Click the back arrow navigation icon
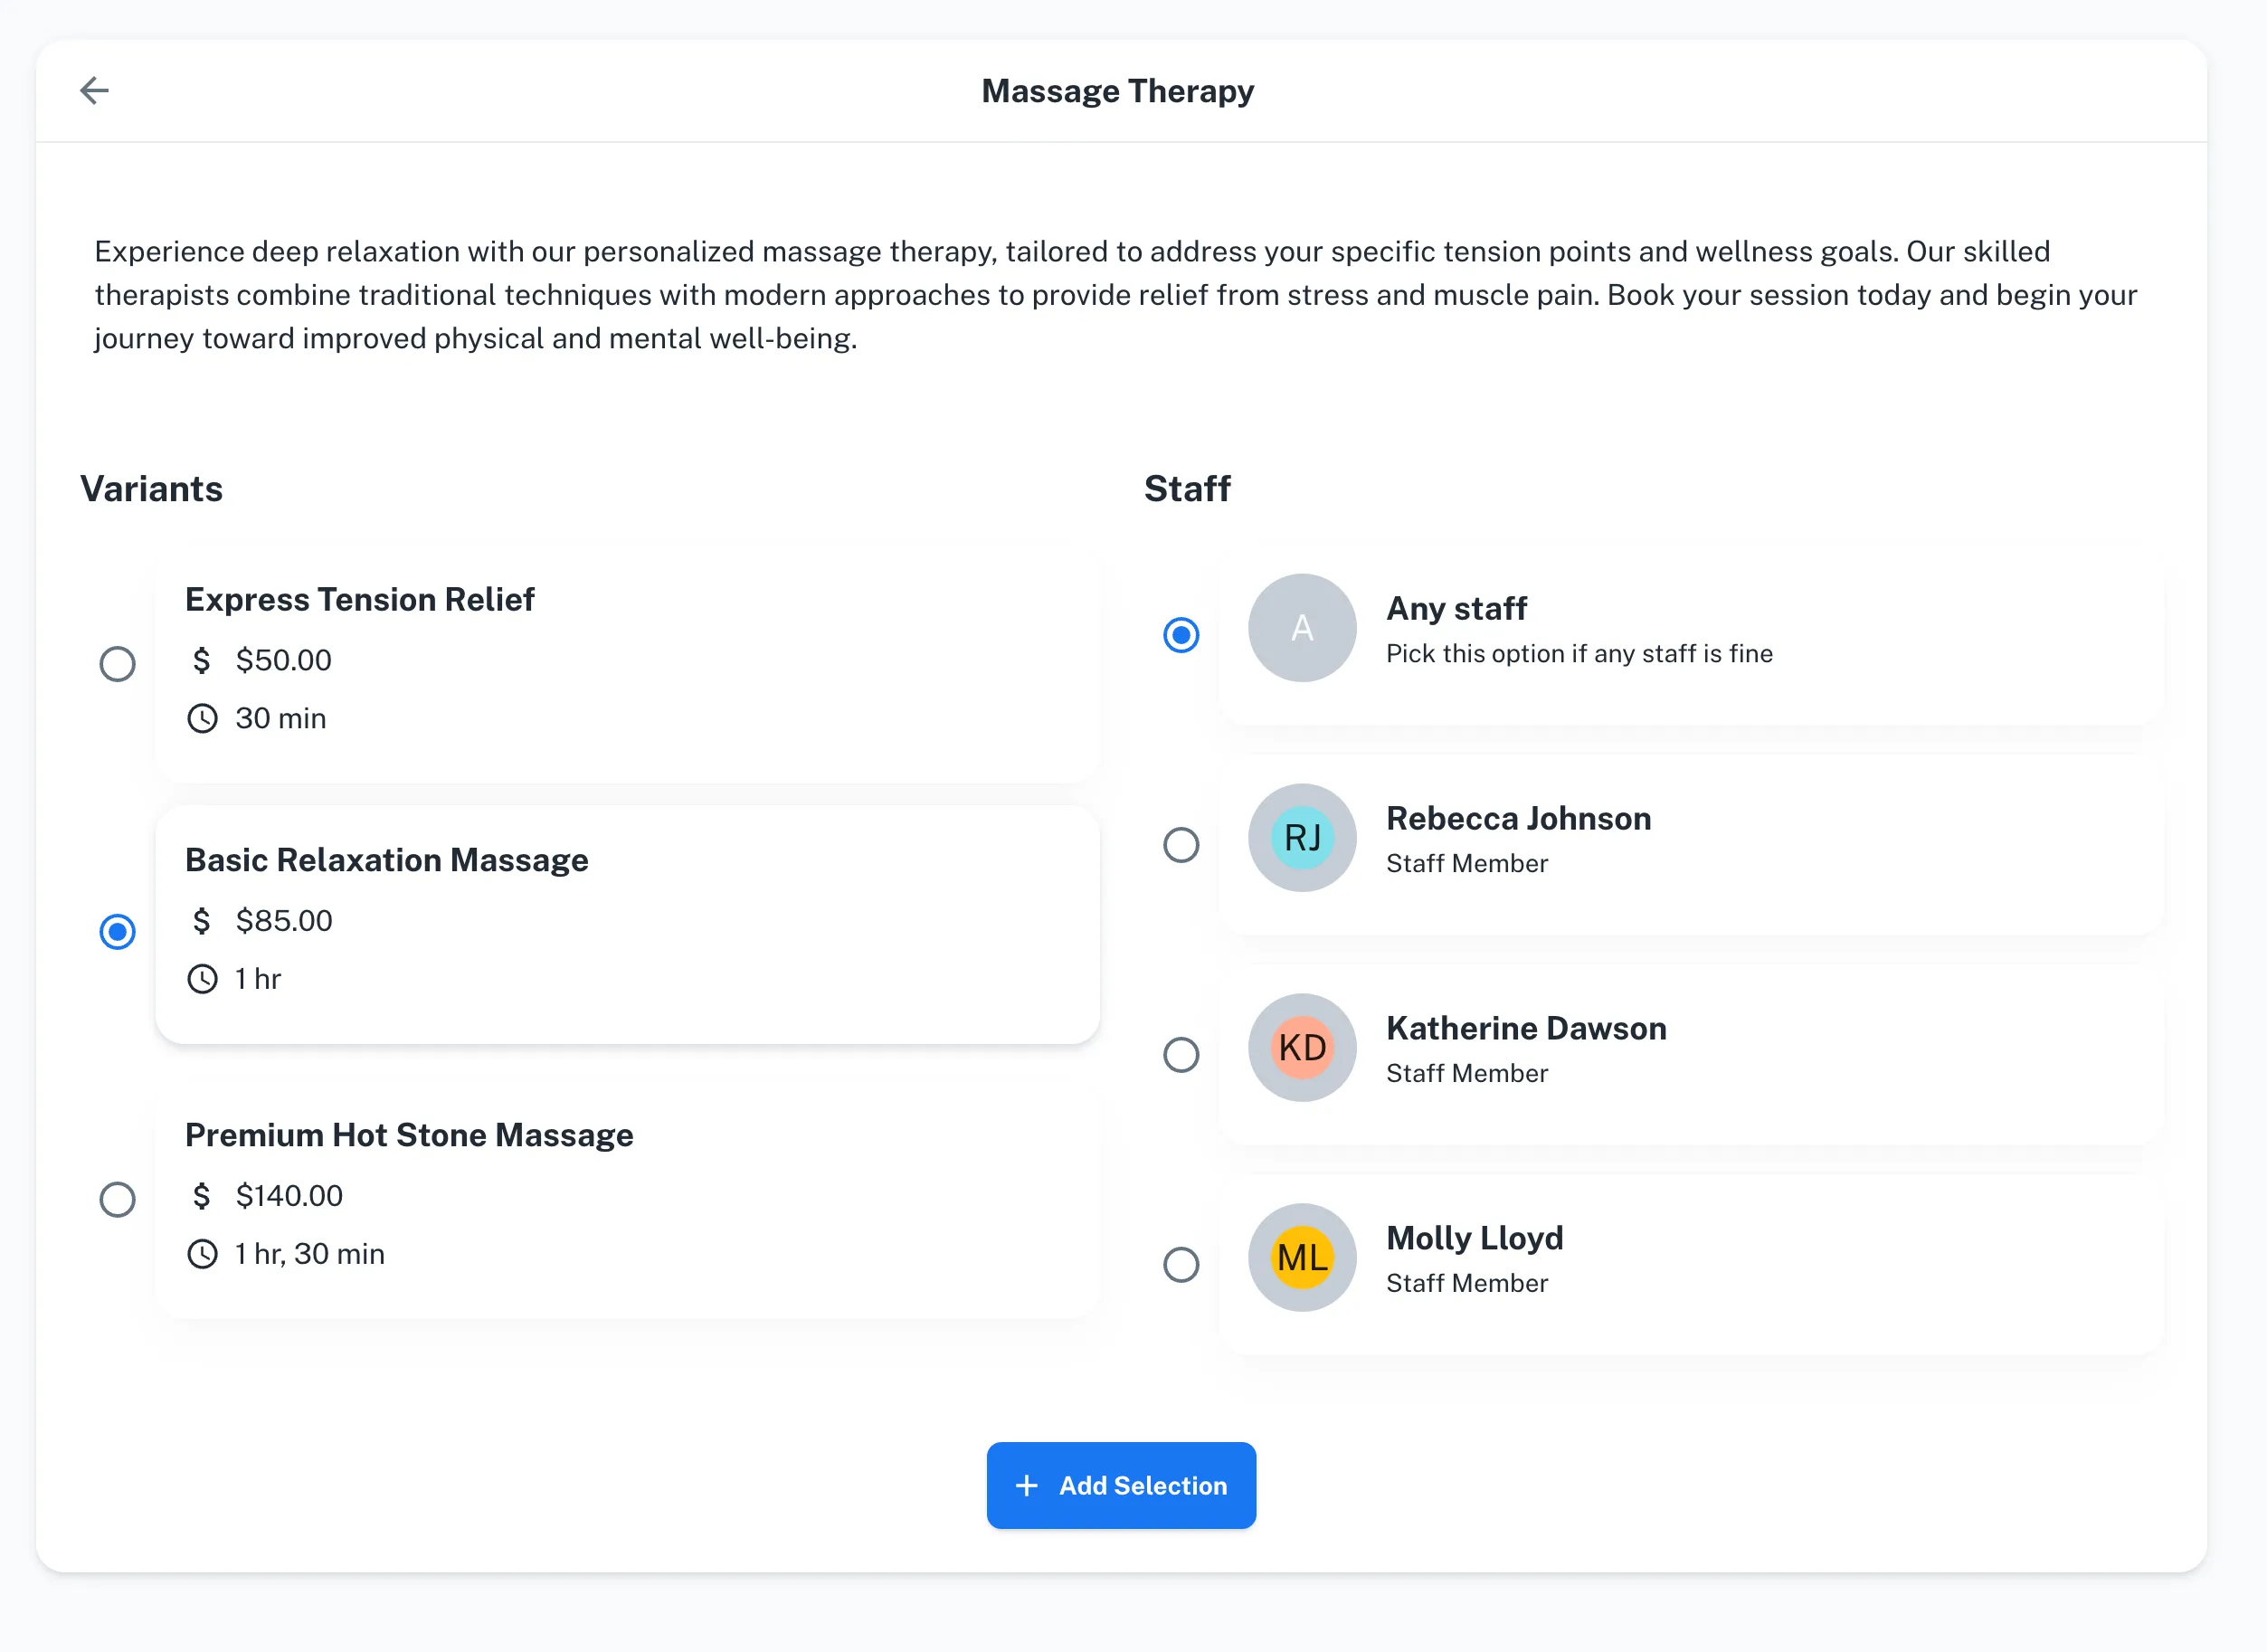 pyautogui.click(x=95, y=90)
